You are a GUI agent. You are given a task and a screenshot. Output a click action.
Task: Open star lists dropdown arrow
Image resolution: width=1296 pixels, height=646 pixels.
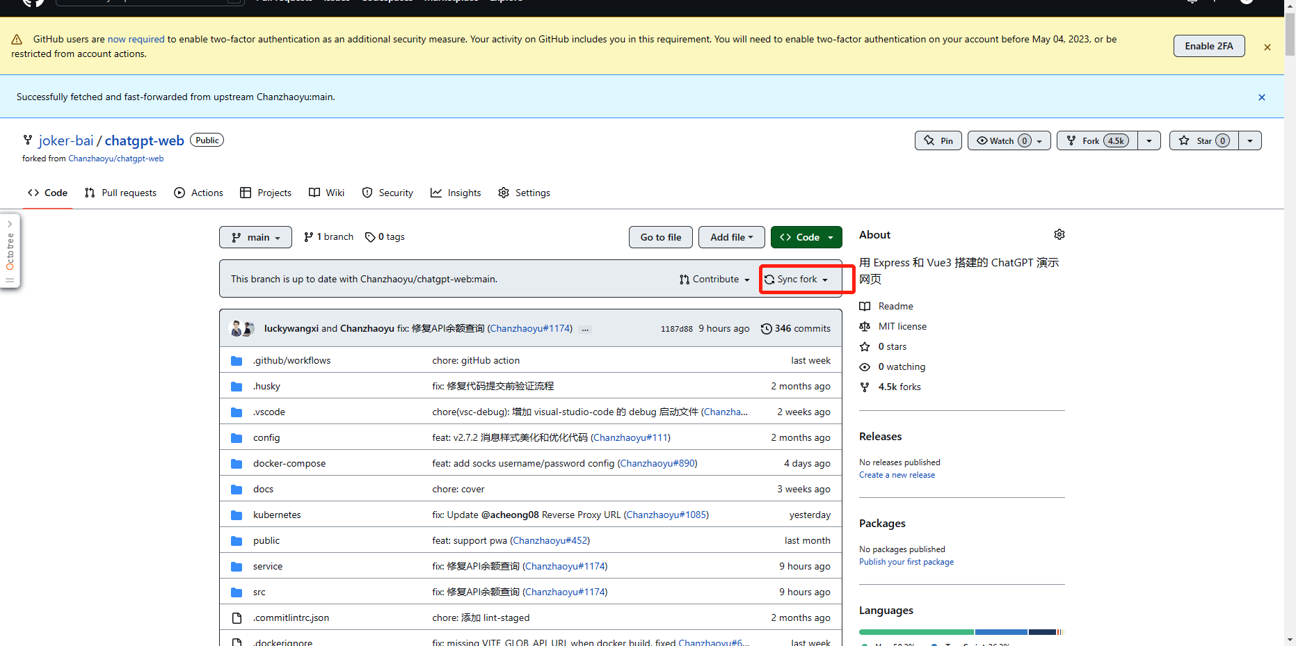(x=1250, y=140)
